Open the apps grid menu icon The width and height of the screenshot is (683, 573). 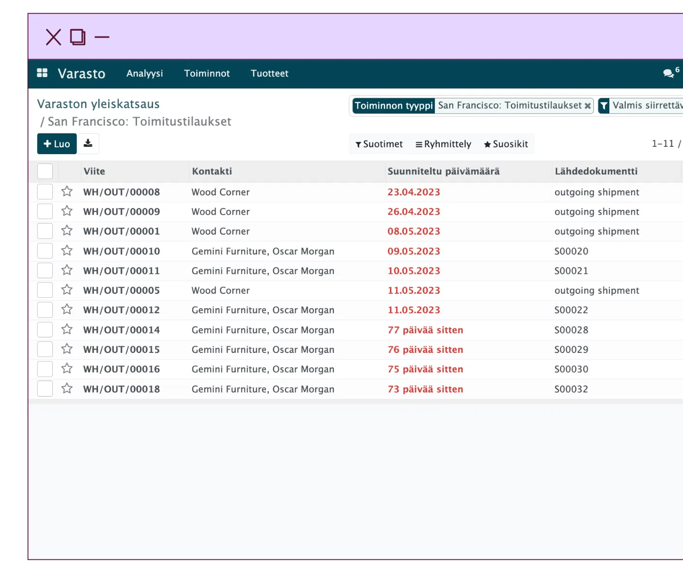point(42,73)
